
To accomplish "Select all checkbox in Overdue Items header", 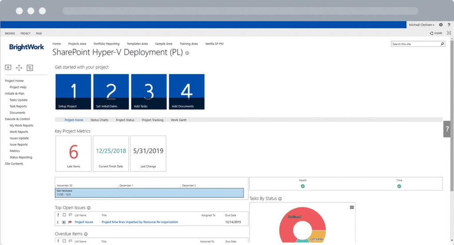I will 64,241.
